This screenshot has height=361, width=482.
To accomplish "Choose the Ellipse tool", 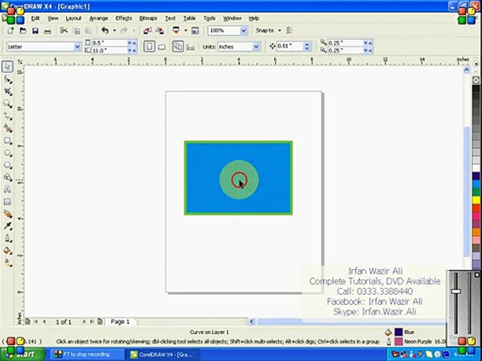I will coord(8,153).
